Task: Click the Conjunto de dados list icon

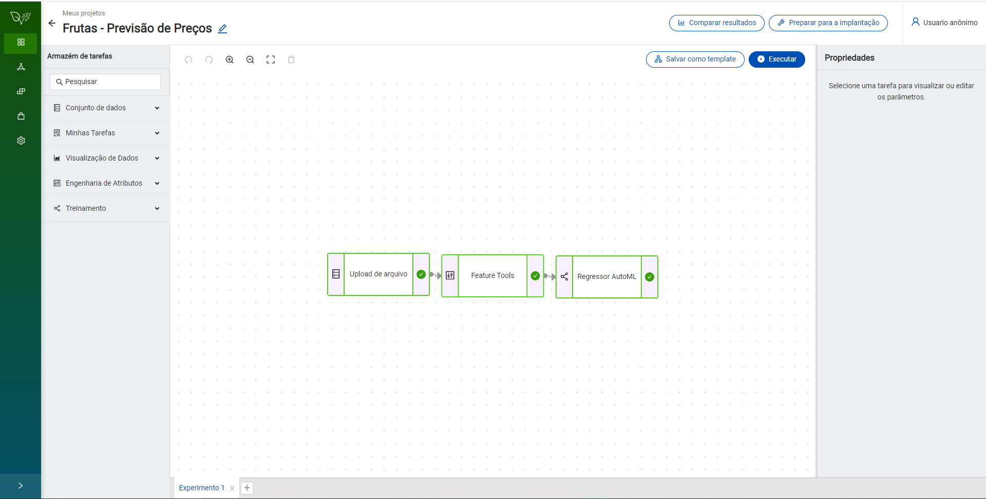Action: click(x=57, y=108)
